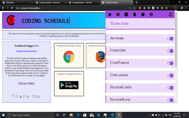Screen dimensions: 189x118
Task: Click the Get it on Google Play badge
Action: tap(69, 85)
